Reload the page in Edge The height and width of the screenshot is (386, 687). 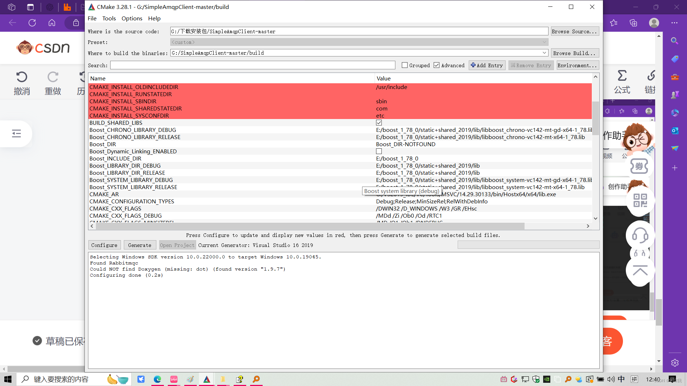32,23
